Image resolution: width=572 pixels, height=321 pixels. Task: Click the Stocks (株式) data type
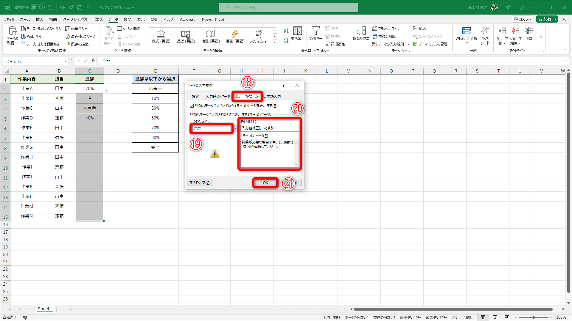(161, 34)
